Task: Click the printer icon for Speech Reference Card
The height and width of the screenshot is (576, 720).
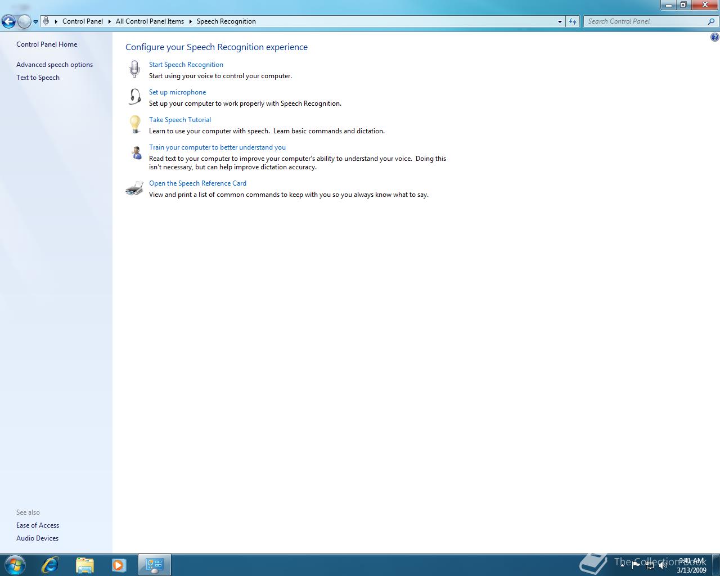Action: click(134, 188)
